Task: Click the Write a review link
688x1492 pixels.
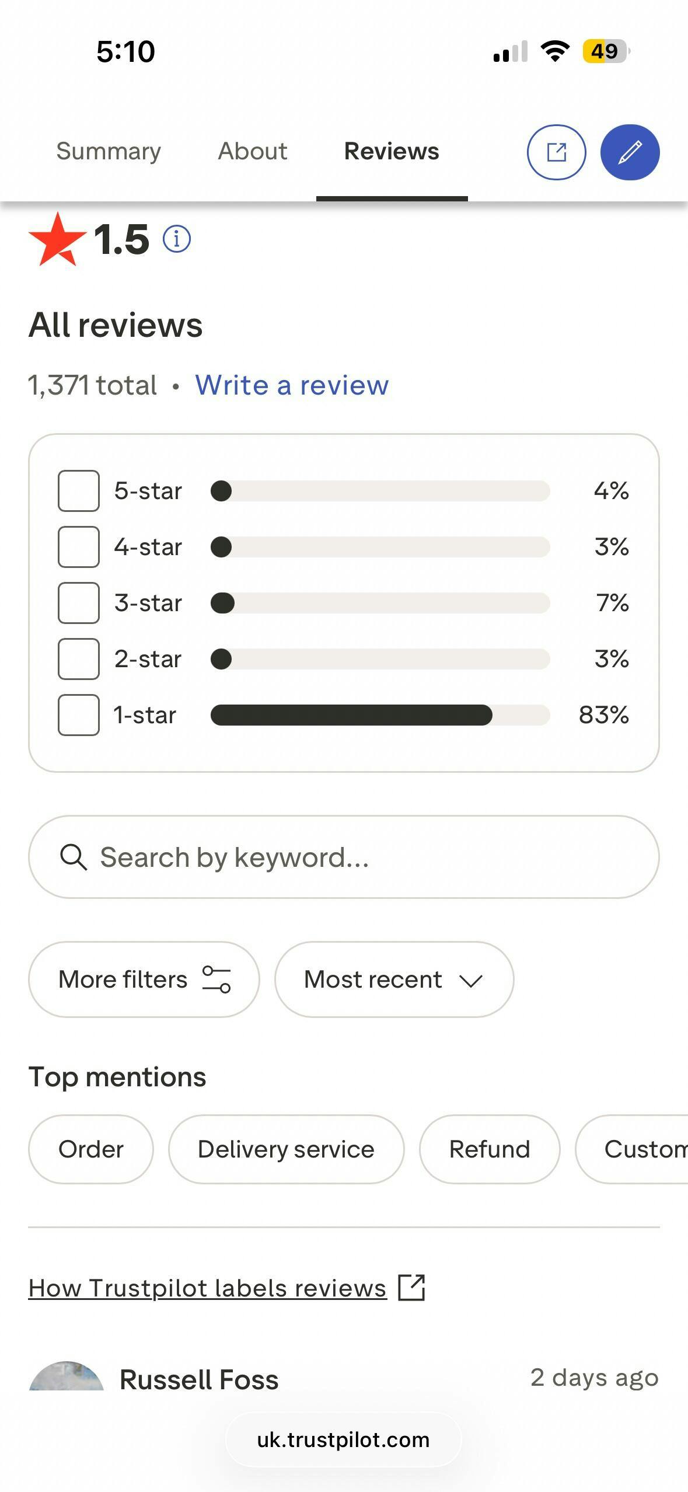Action: click(x=292, y=385)
